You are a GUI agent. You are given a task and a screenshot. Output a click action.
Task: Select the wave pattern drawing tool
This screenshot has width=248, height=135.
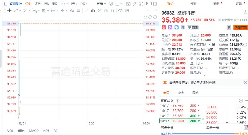tap(35, 11)
